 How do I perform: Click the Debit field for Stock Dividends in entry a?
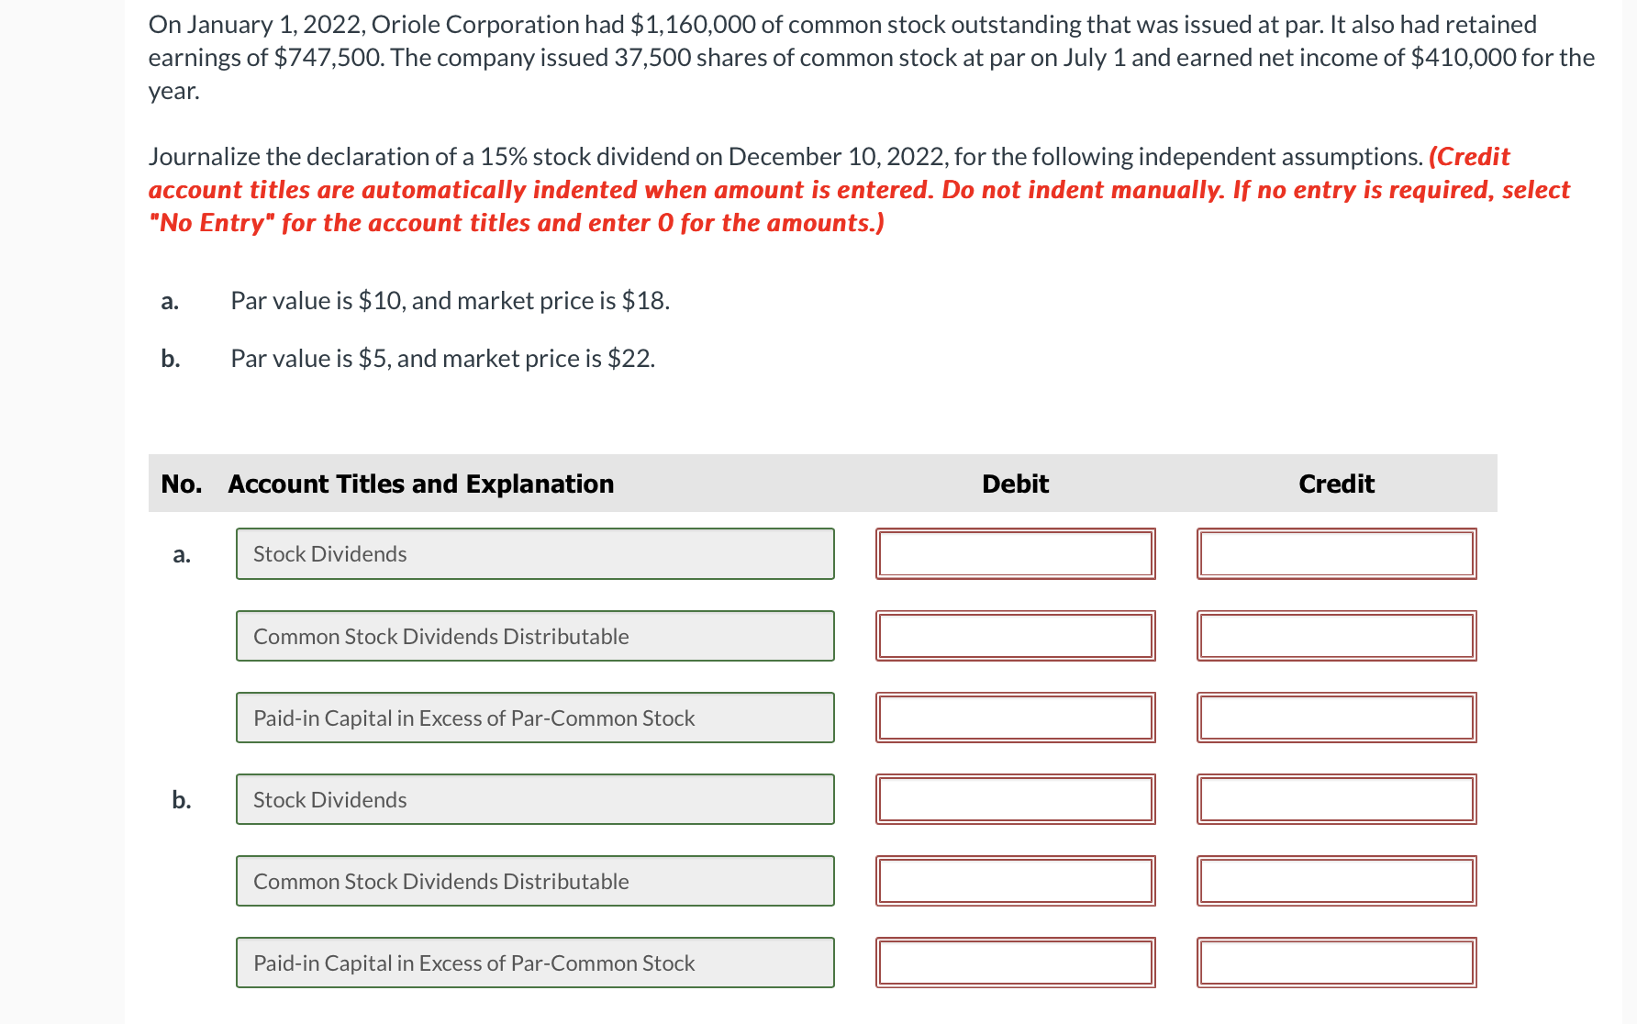click(x=1016, y=553)
